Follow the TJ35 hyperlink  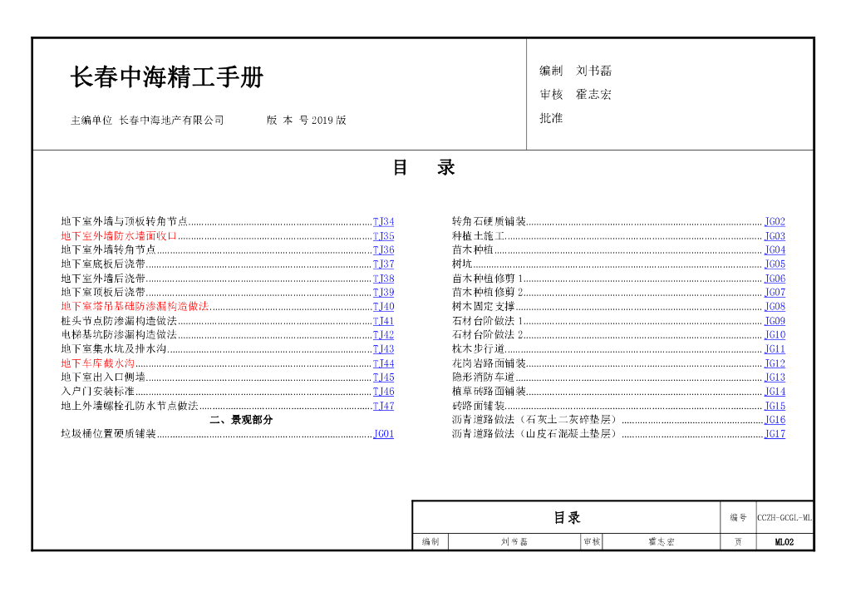click(x=383, y=236)
